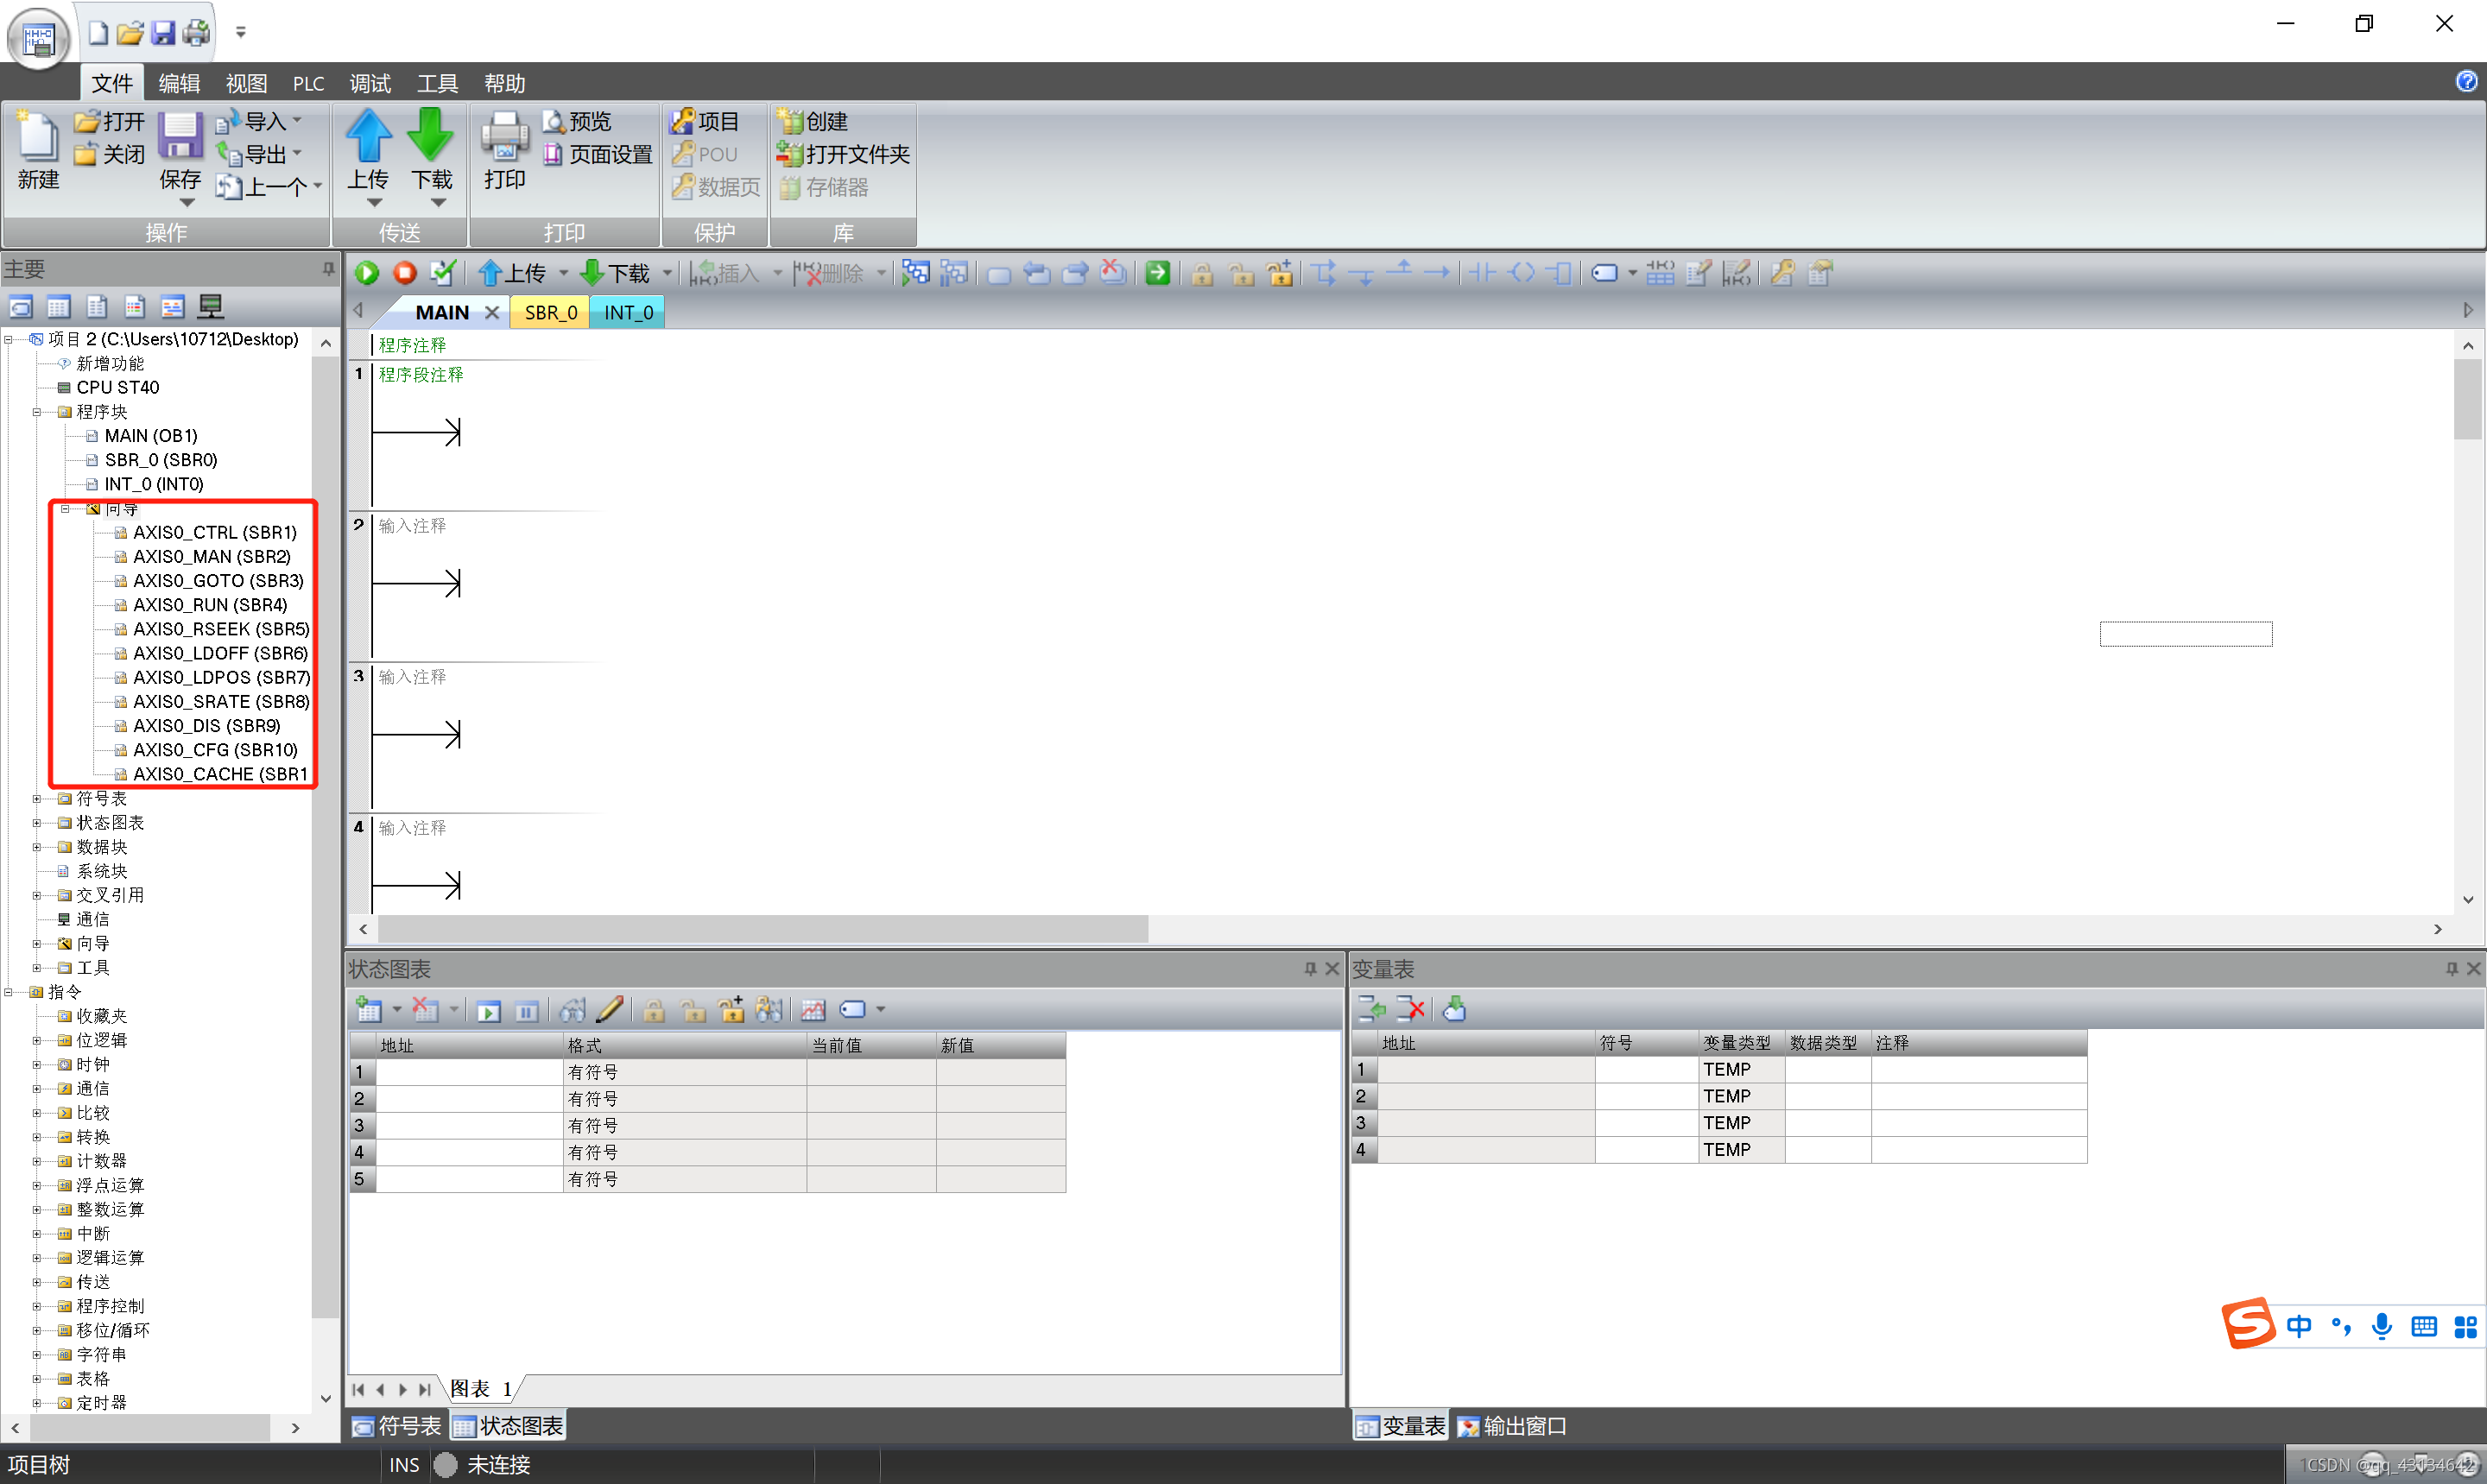
Task: Pin the 状态图表 panel
Action: pos(1310,969)
